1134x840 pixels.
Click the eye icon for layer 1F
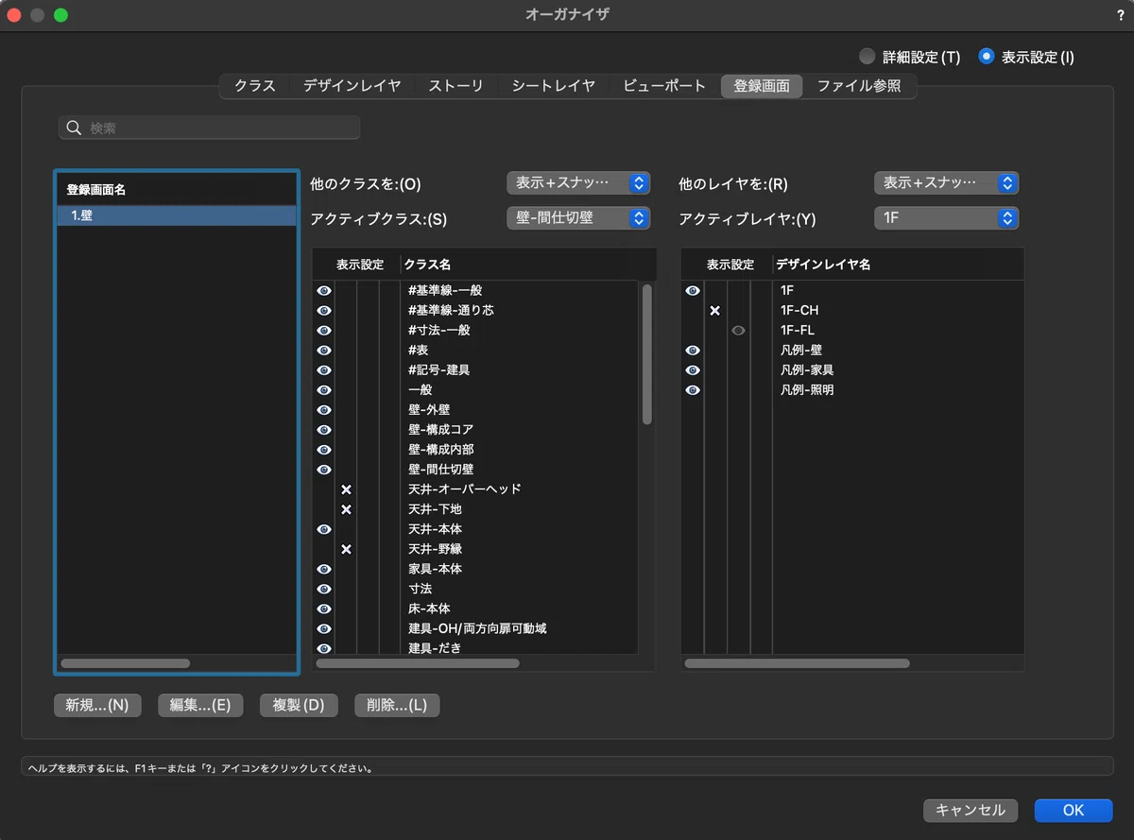tap(693, 290)
